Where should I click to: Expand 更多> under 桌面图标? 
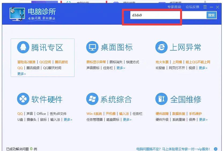(121, 68)
